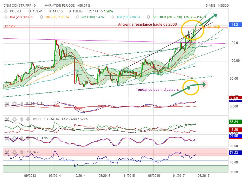Click the blue 141.2 current price tag
This screenshot has height=178, width=247.
point(235,25)
